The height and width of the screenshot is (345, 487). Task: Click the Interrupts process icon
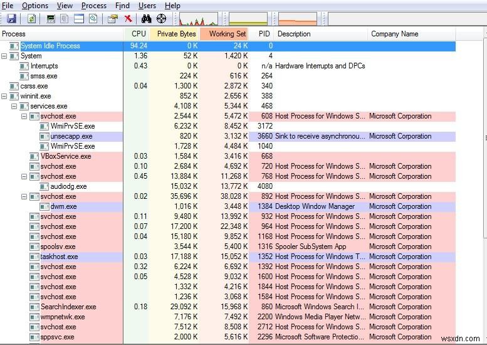click(24, 66)
